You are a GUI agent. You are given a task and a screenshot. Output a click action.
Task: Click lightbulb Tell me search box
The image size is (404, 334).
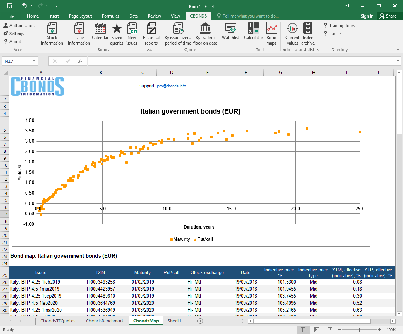tap(248, 16)
